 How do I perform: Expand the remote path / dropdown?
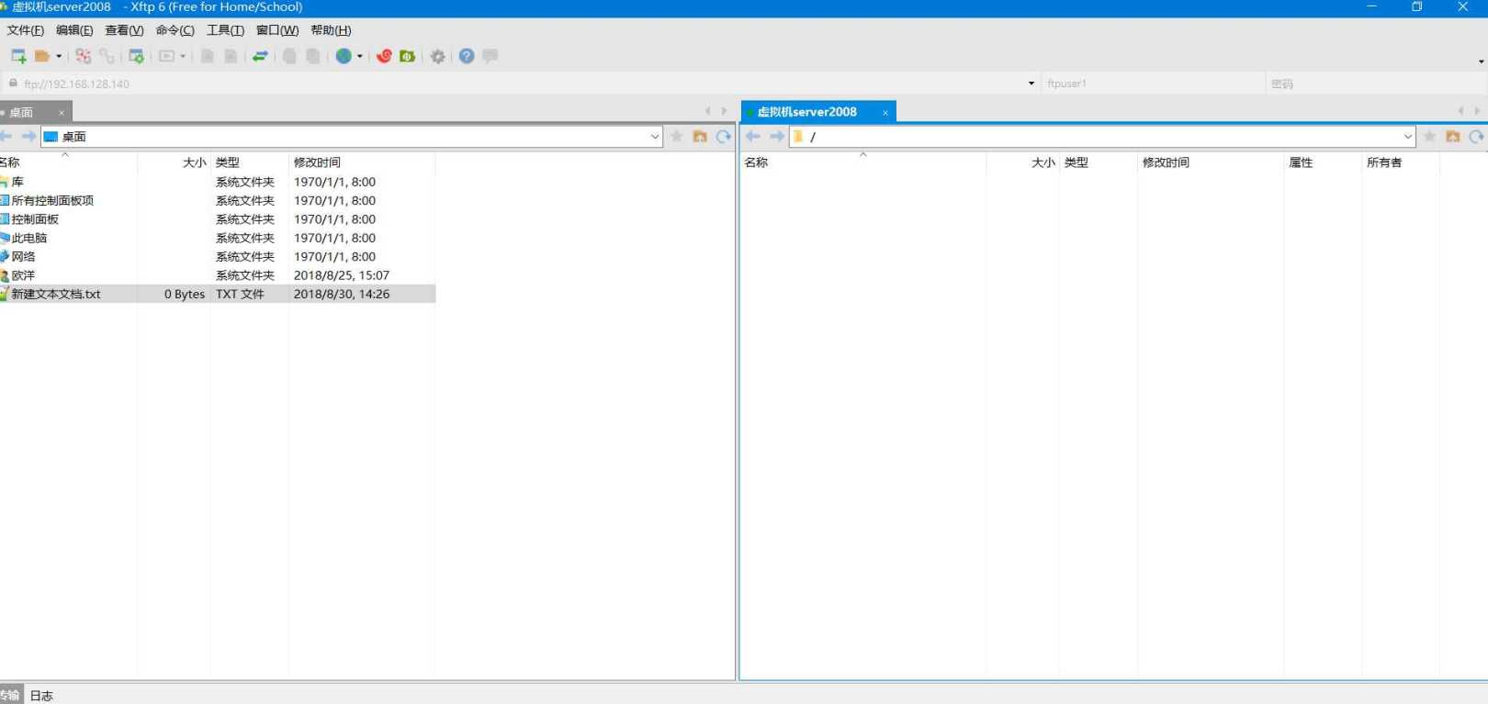pyautogui.click(x=1408, y=137)
